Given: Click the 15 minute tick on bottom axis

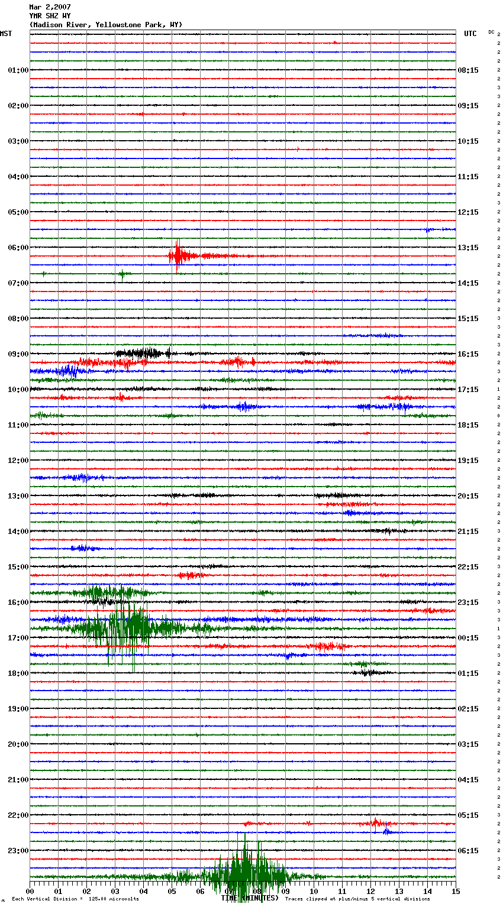Looking at the screenshot, I should coord(456,891).
